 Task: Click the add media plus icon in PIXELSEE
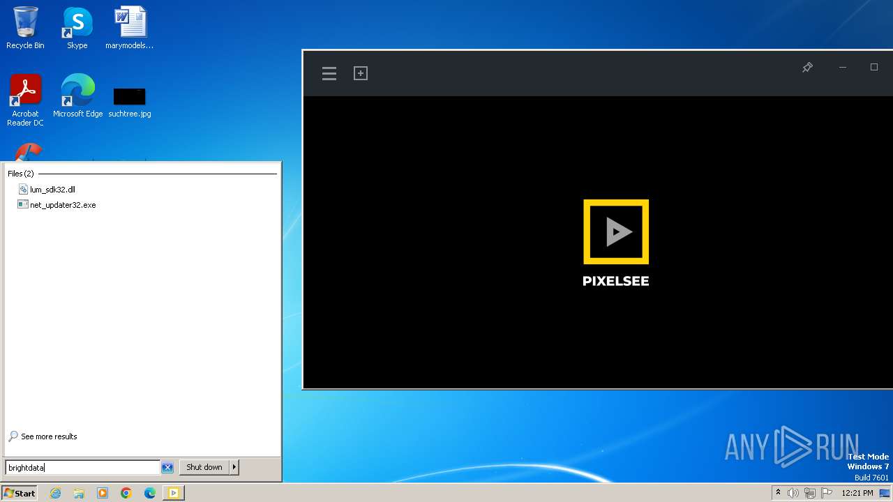pyautogui.click(x=361, y=73)
